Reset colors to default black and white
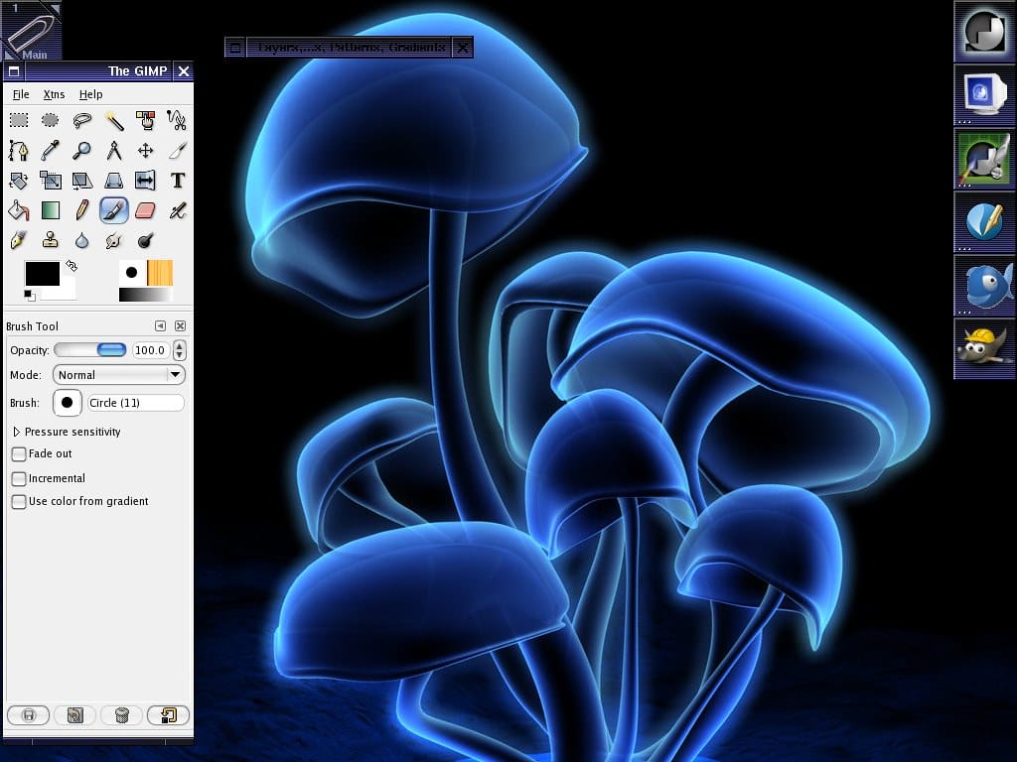 click(x=29, y=296)
